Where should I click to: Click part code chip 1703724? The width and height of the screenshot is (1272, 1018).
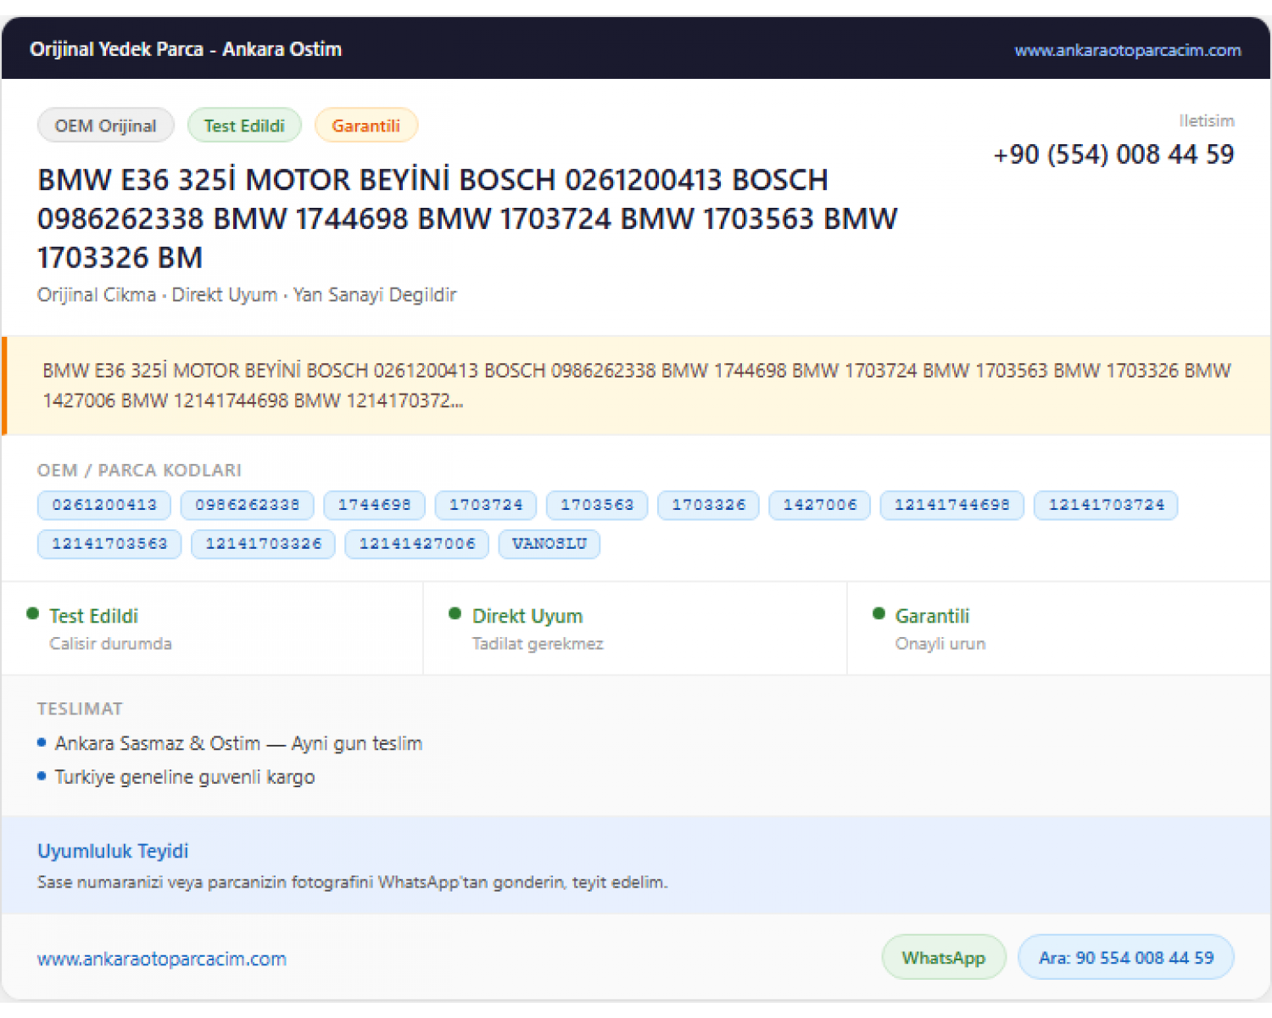coord(486,505)
